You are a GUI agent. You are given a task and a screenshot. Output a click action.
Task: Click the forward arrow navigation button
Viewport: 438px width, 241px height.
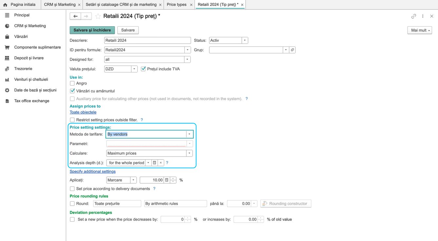pos(86,16)
